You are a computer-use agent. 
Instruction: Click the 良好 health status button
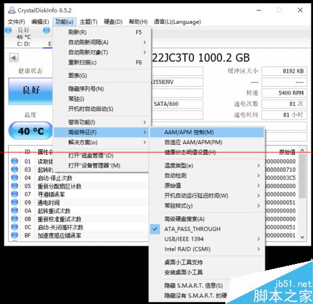click(x=31, y=91)
